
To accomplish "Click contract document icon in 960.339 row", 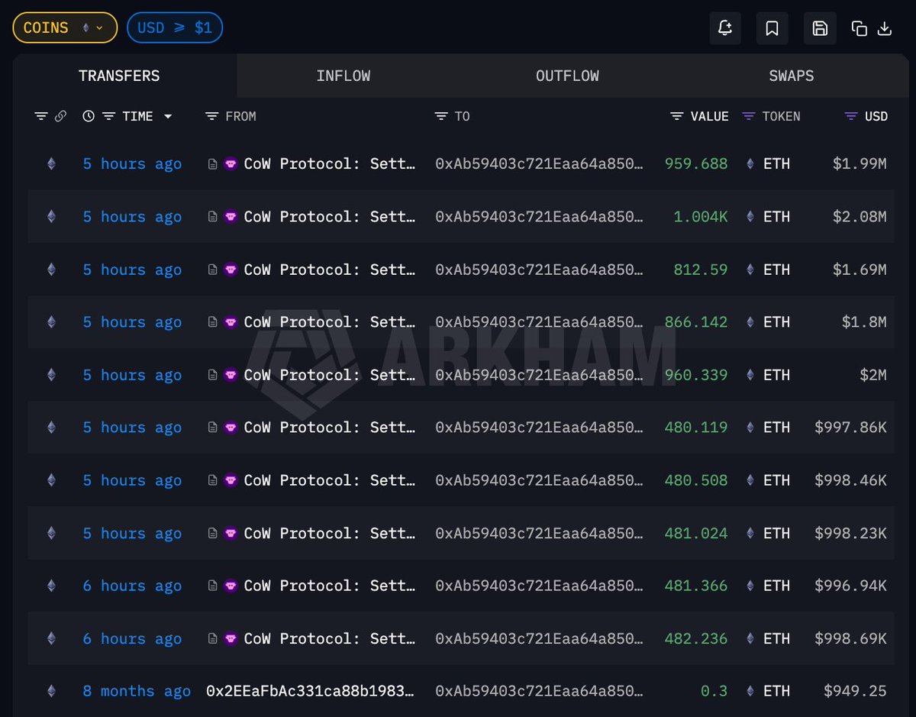I will pyautogui.click(x=213, y=375).
